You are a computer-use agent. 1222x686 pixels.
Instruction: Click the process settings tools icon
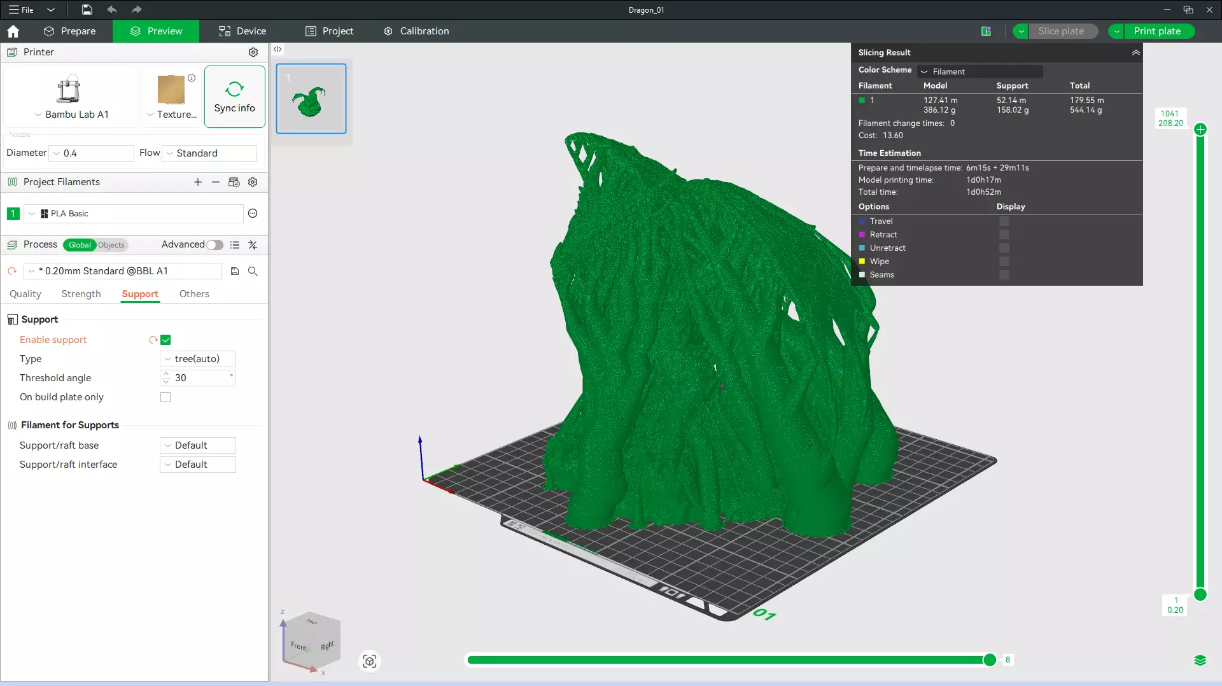(253, 245)
